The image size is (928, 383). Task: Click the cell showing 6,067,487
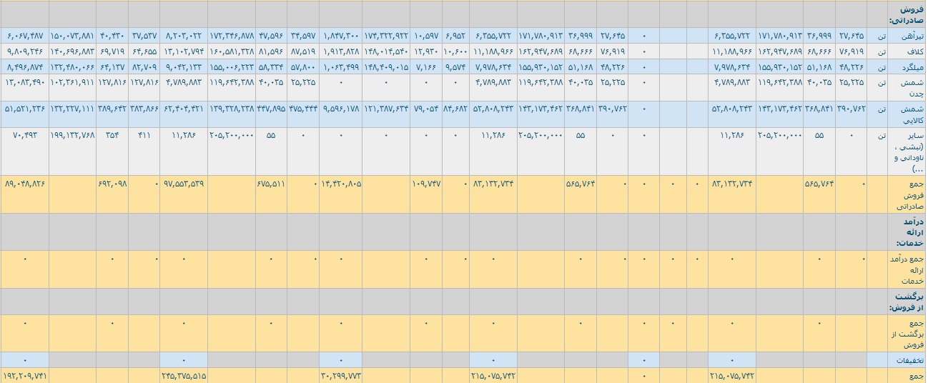[25, 34]
